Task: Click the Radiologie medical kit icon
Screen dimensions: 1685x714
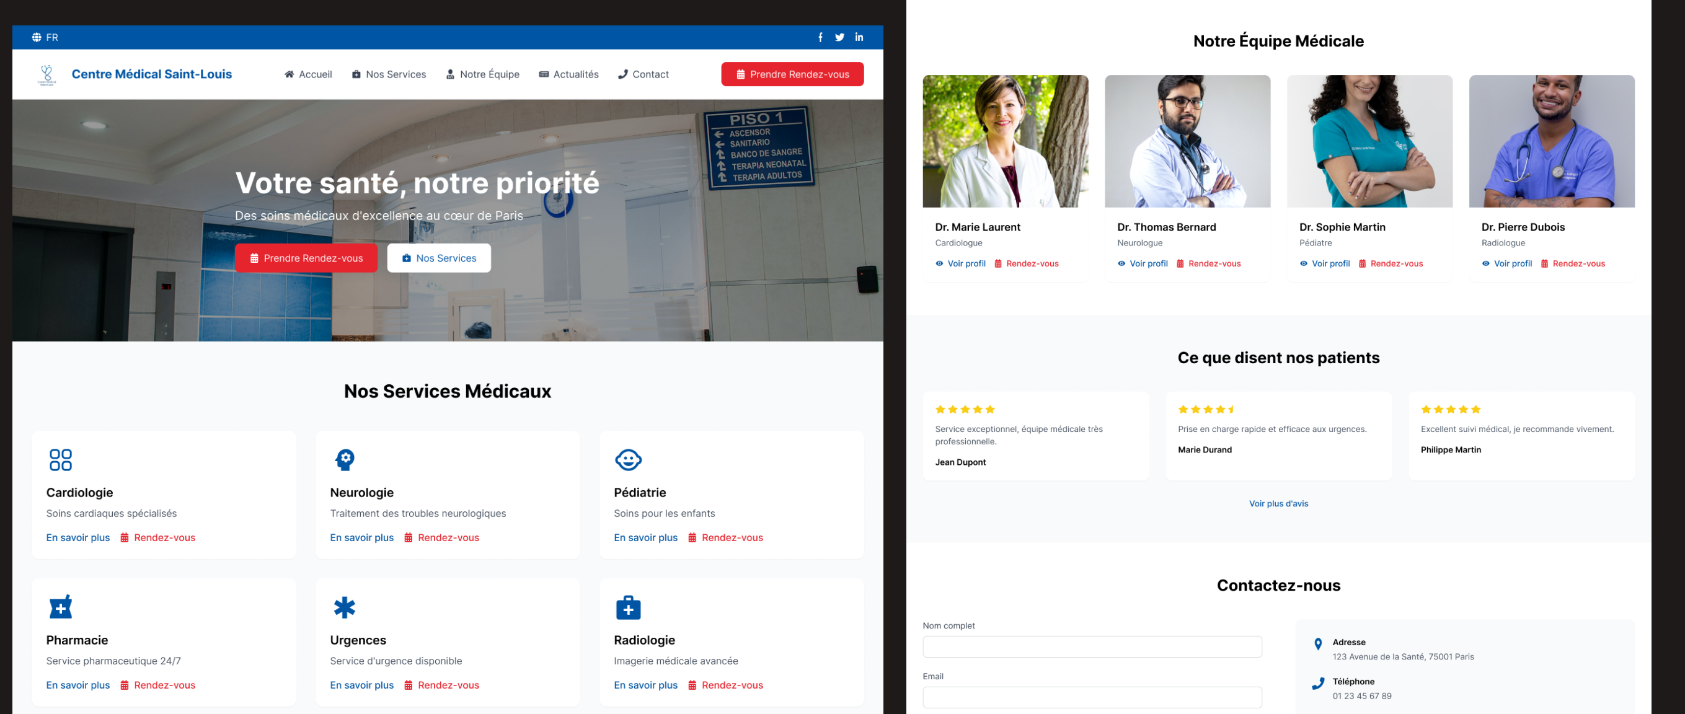Action: [628, 607]
